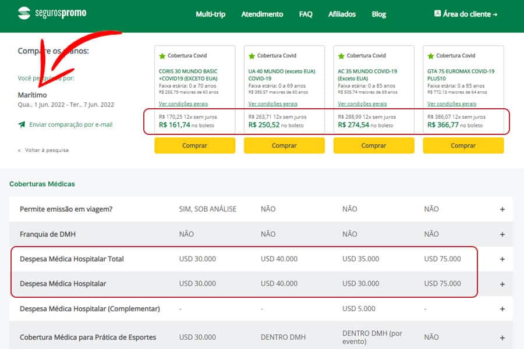The image size is (524, 349).
Task: Click the R$ 386,07 12x sem juros text
Action: pos(456,117)
